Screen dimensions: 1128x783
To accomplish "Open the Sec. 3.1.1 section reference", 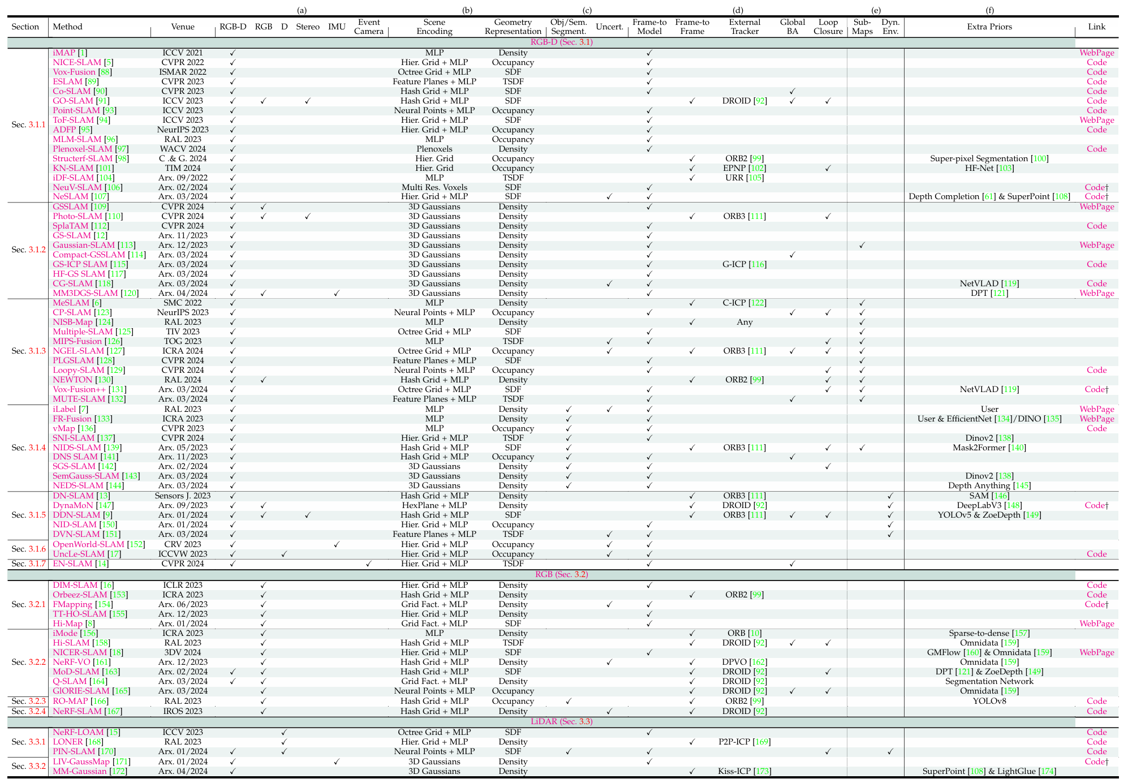I will 28,124.
